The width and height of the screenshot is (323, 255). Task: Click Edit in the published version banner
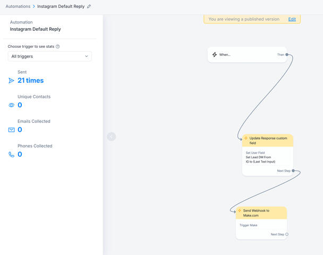[292, 19]
